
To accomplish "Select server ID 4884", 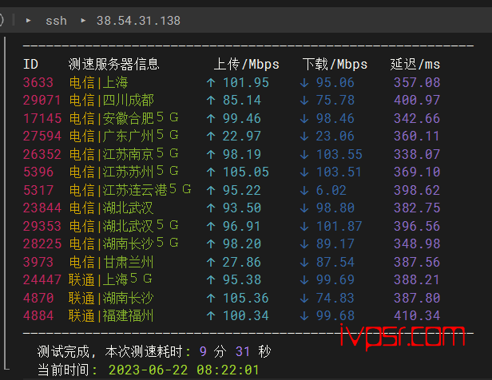I will coord(38,315).
